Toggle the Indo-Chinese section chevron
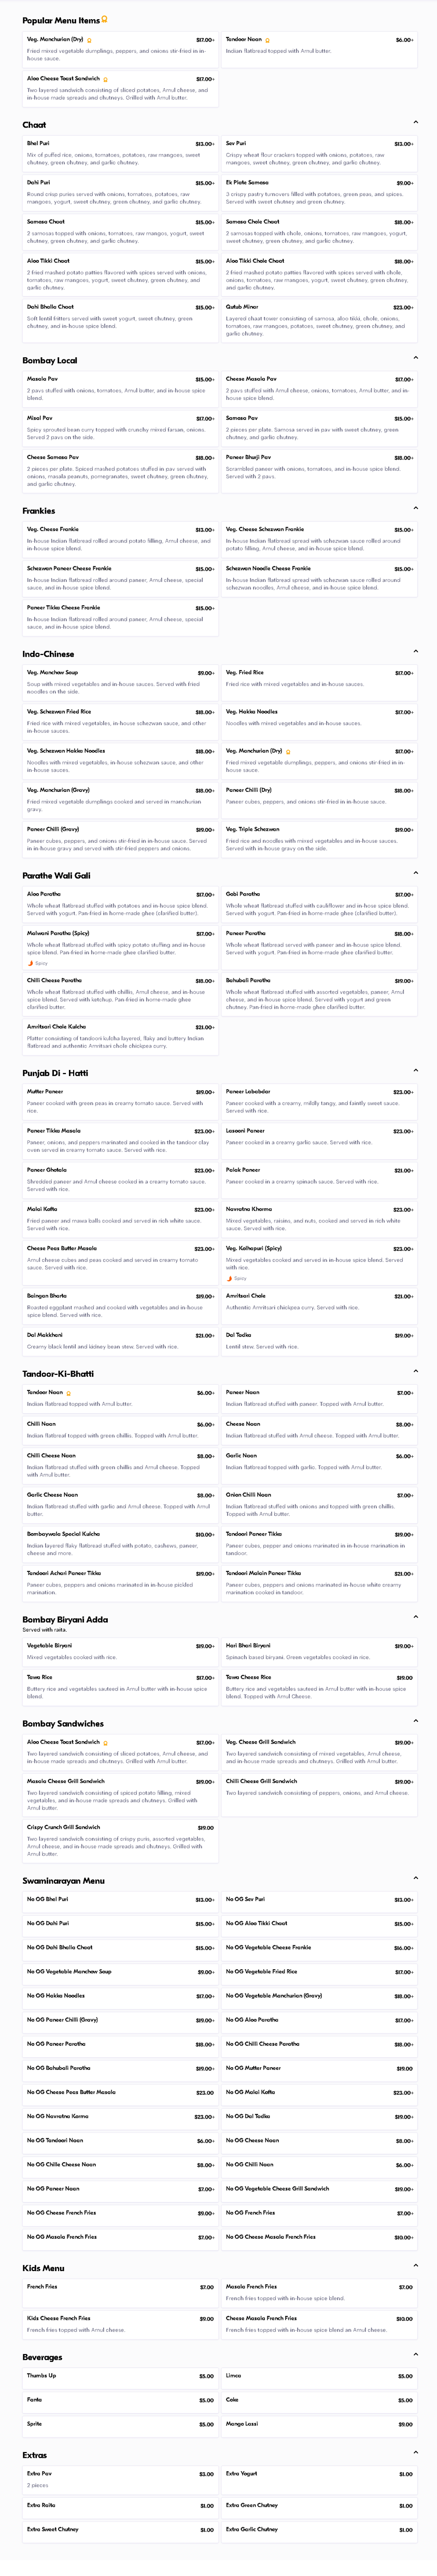 [x=415, y=652]
